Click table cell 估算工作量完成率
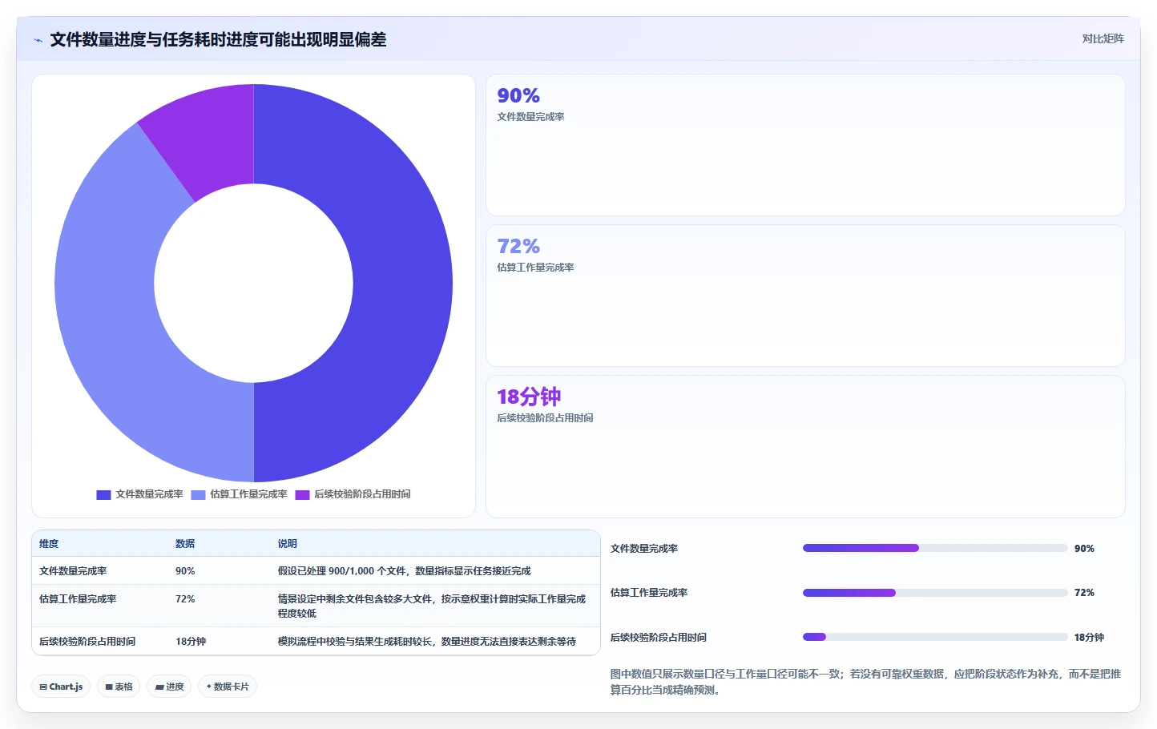Screen dimensions: 1157x729 point(78,599)
